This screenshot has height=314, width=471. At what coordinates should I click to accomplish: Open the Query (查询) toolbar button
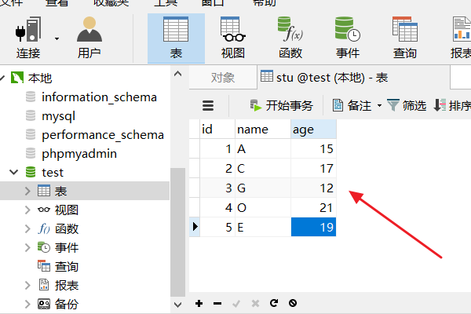(405, 38)
